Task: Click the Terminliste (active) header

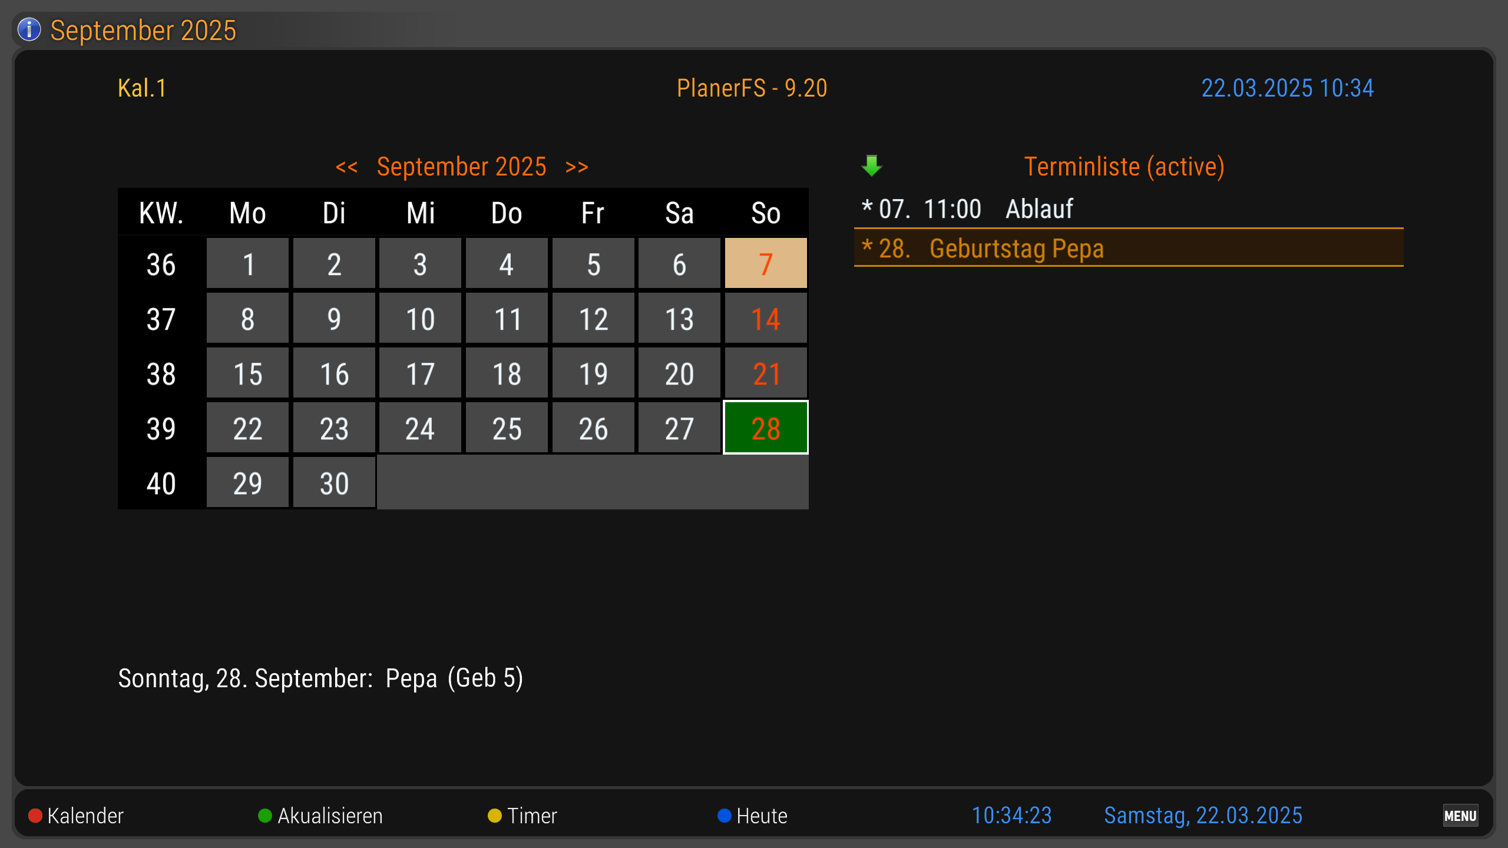Action: point(1124,167)
